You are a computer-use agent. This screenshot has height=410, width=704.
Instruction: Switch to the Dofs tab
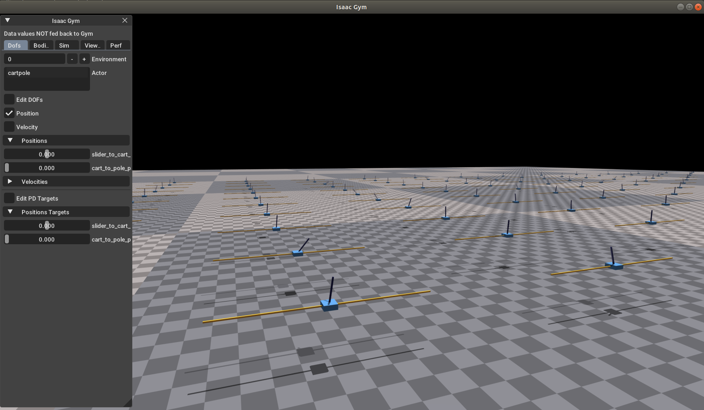[16, 45]
